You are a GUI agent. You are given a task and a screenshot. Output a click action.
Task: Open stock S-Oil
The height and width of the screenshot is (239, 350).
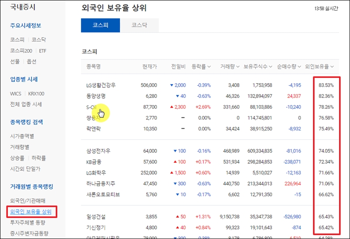pyautogui.click(x=91, y=107)
